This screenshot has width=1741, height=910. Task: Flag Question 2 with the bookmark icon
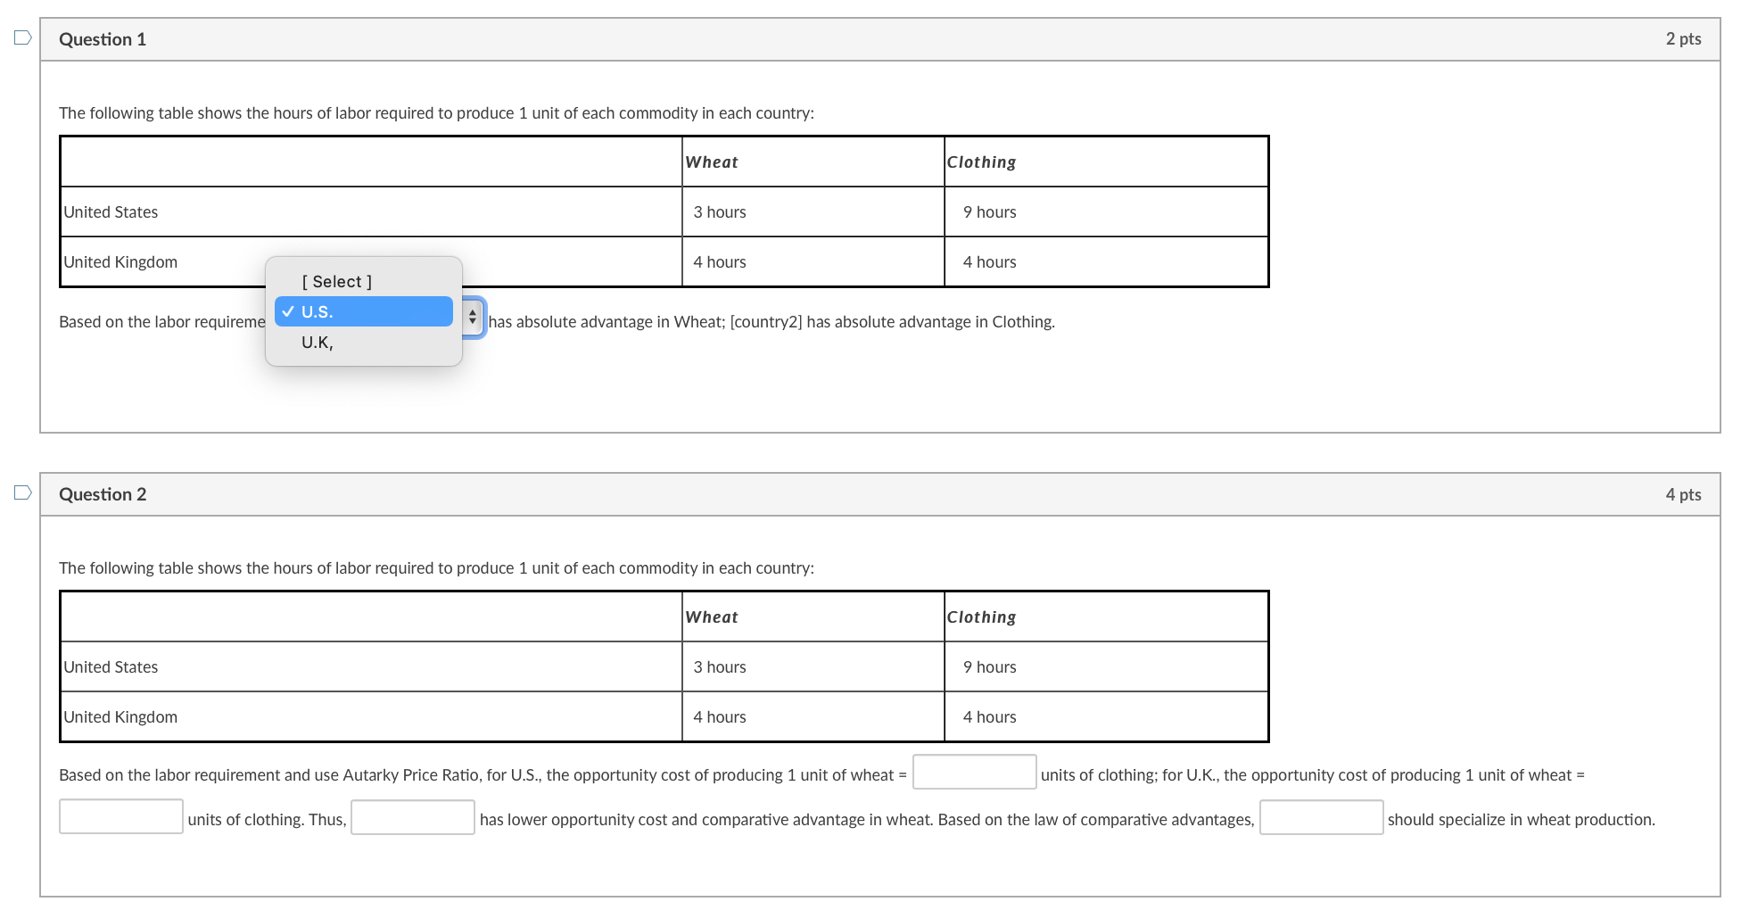point(23,492)
